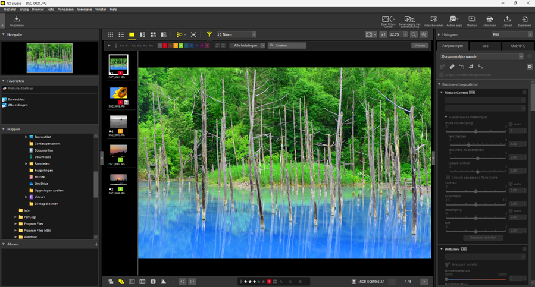Screen dimensions: 535x287
Task: Click the zoom in magnifier
Action: [424, 35]
